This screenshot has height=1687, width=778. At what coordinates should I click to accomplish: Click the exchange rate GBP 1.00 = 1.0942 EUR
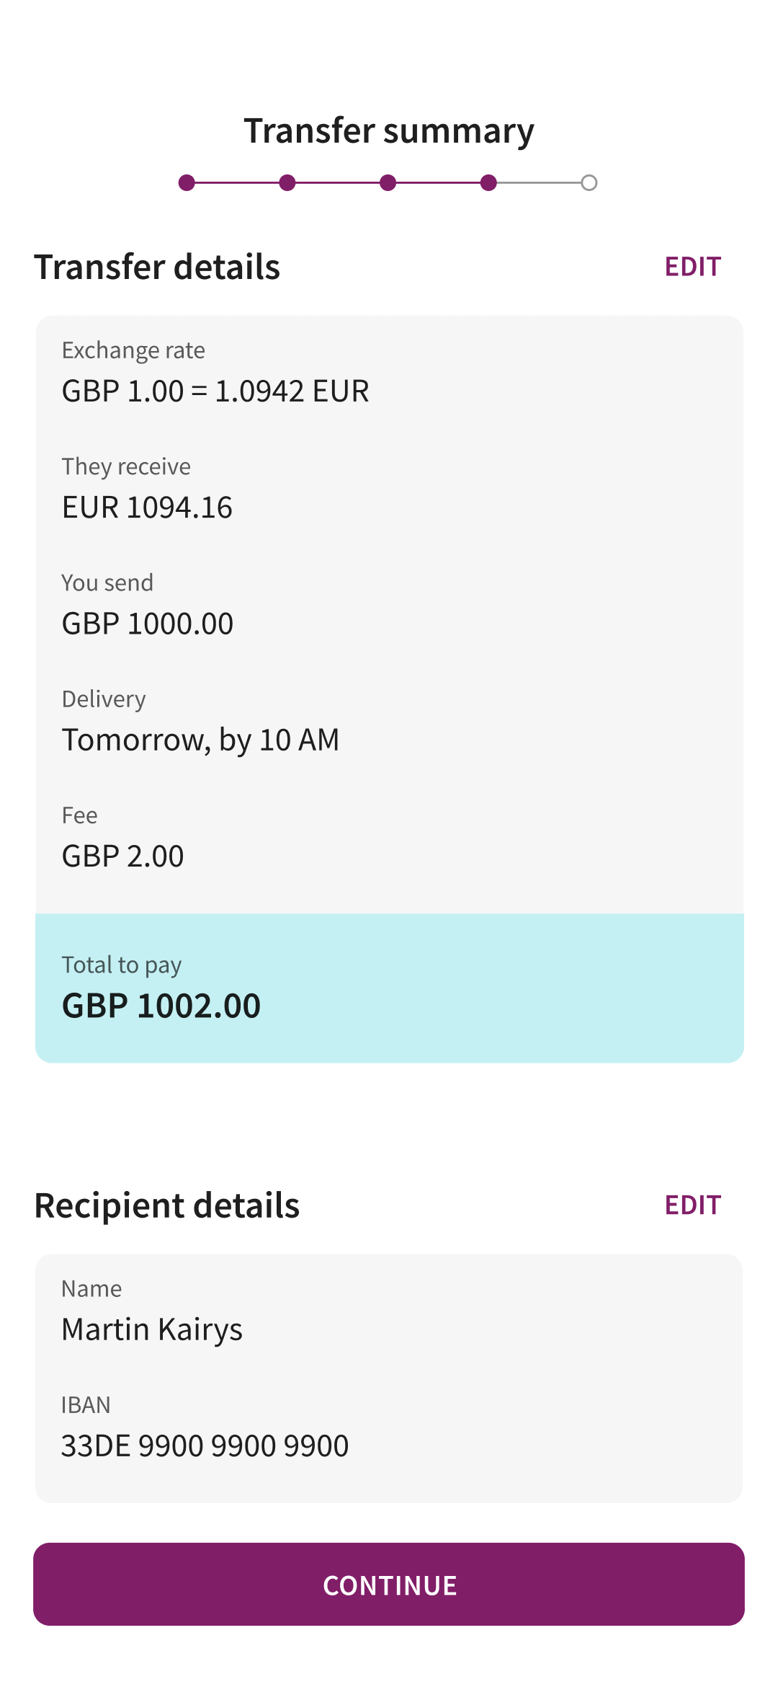[215, 391]
